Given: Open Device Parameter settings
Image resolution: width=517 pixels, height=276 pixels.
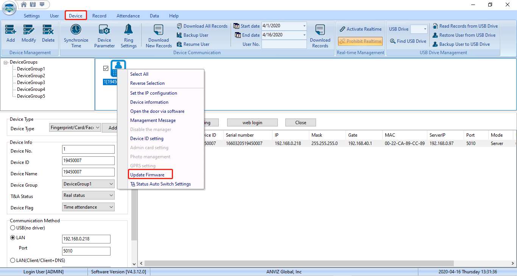Looking at the screenshot, I should [104, 30].
